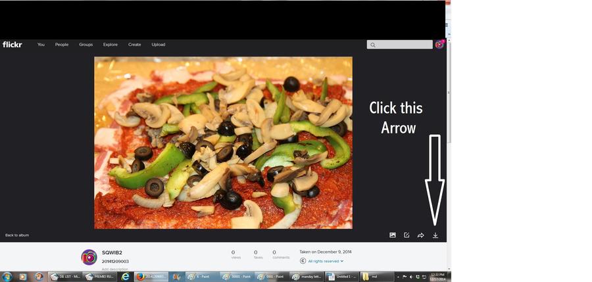
Task: Click the download arrow icon
Action: (435, 235)
